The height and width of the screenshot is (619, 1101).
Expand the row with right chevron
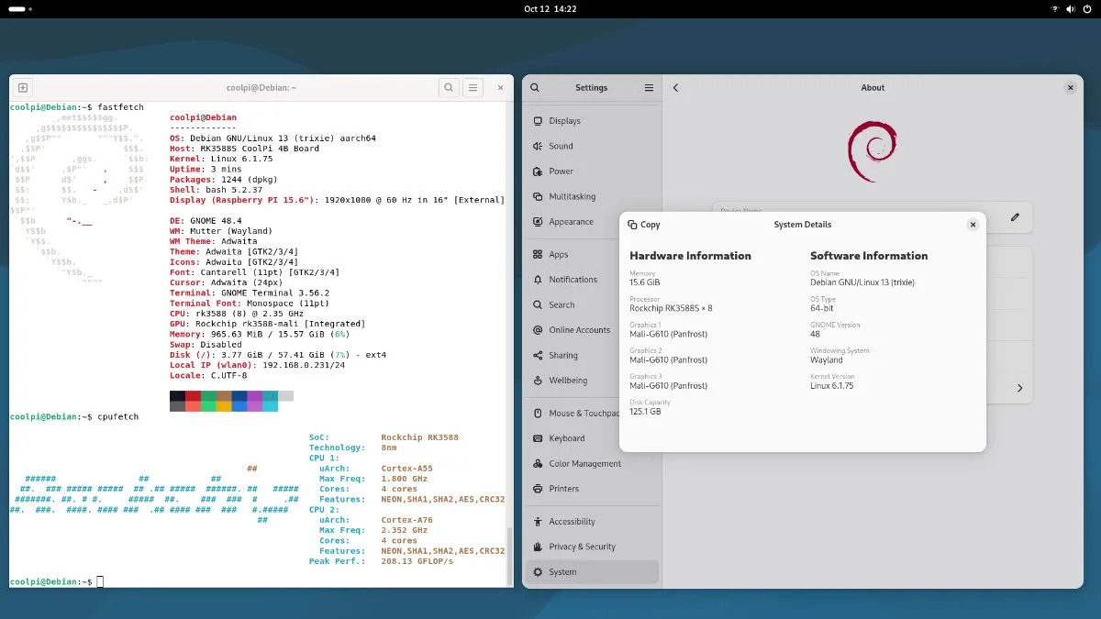tap(1019, 389)
